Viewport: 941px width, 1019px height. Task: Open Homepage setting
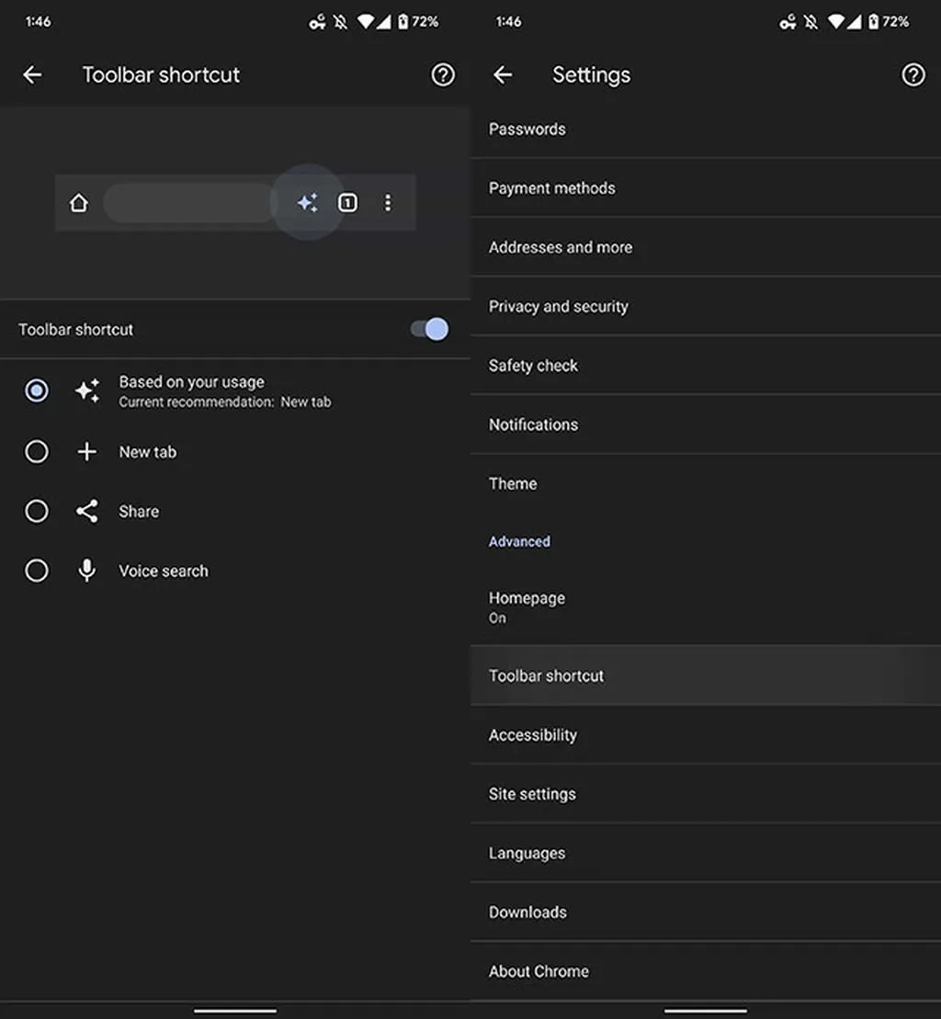click(x=527, y=606)
